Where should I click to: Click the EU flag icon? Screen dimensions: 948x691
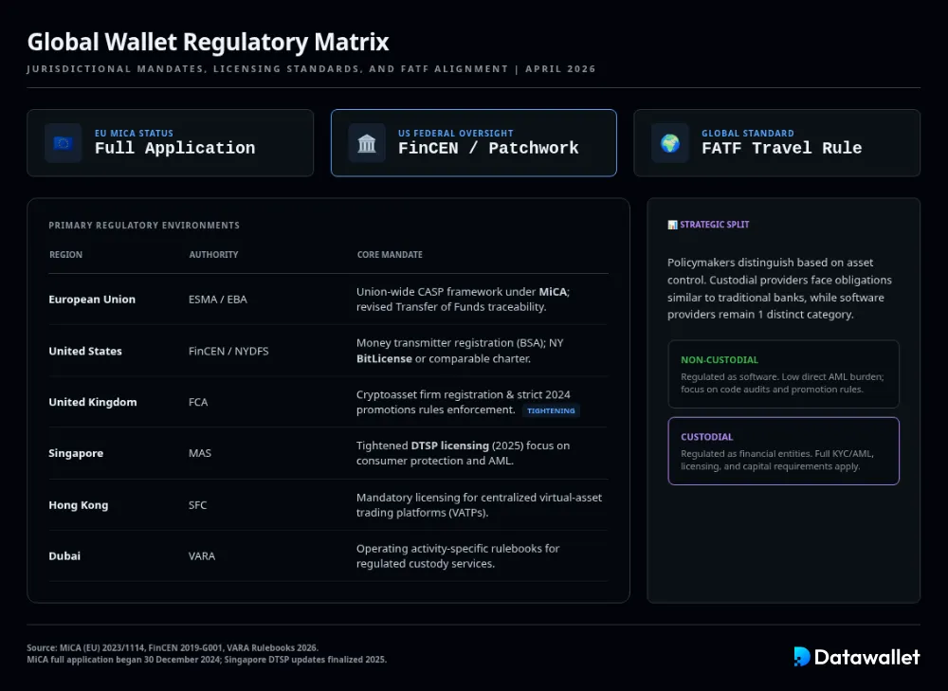coord(63,143)
